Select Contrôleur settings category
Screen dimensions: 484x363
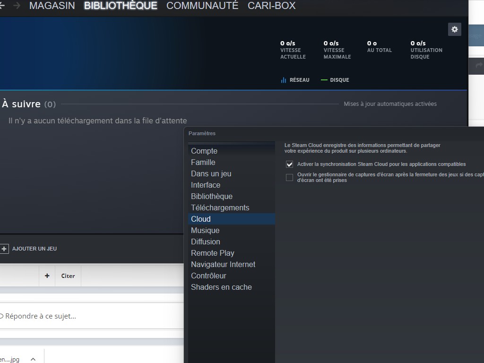(231, 276)
